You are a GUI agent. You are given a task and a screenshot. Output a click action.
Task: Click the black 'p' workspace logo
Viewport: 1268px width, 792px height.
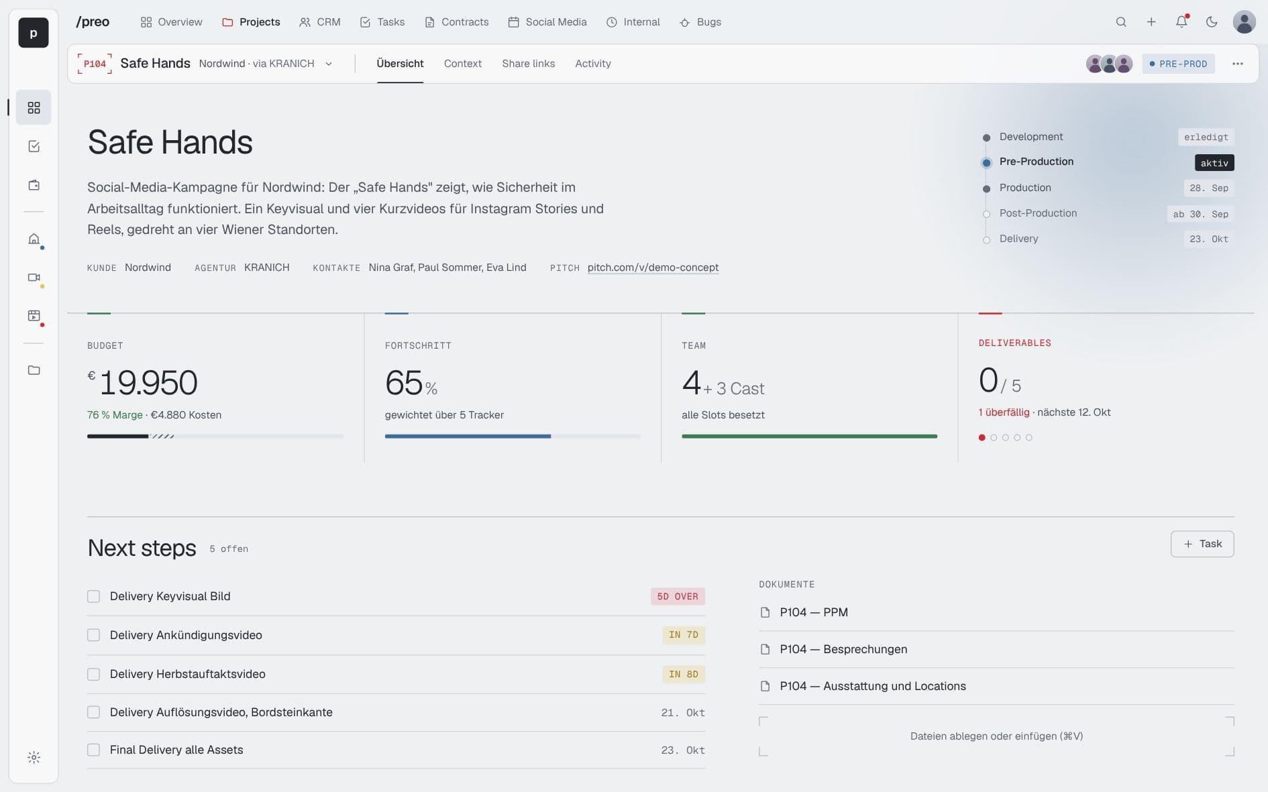pos(33,33)
